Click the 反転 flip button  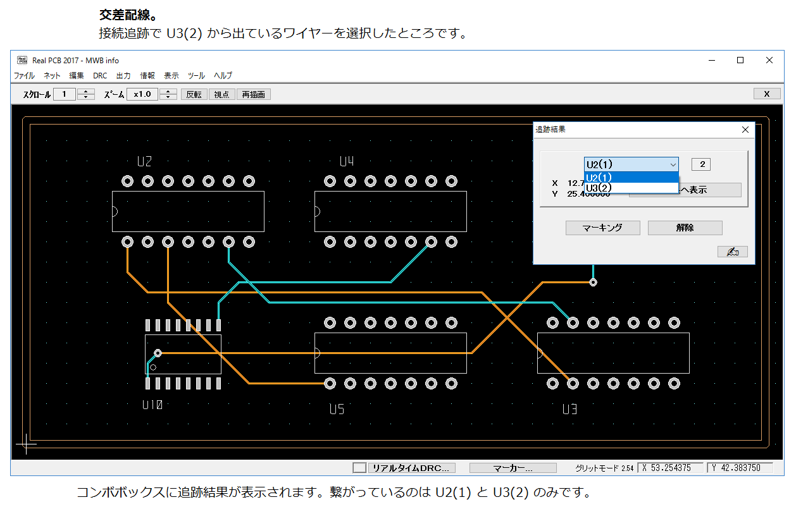pyautogui.click(x=194, y=94)
